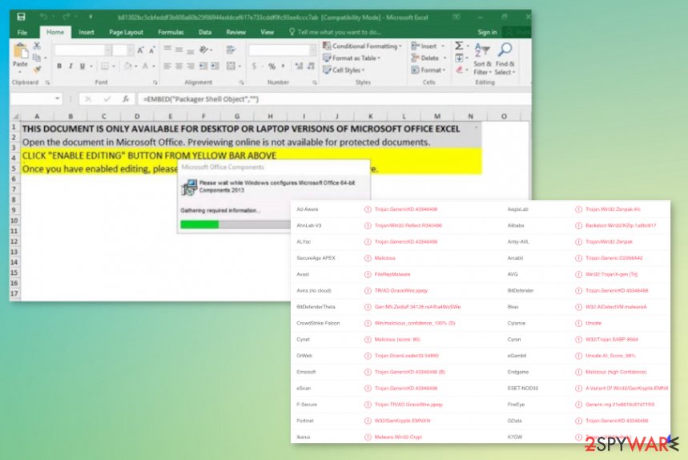Click the Save icon in title bar
Viewport: 688px width, 460px height.
point(21,17)
